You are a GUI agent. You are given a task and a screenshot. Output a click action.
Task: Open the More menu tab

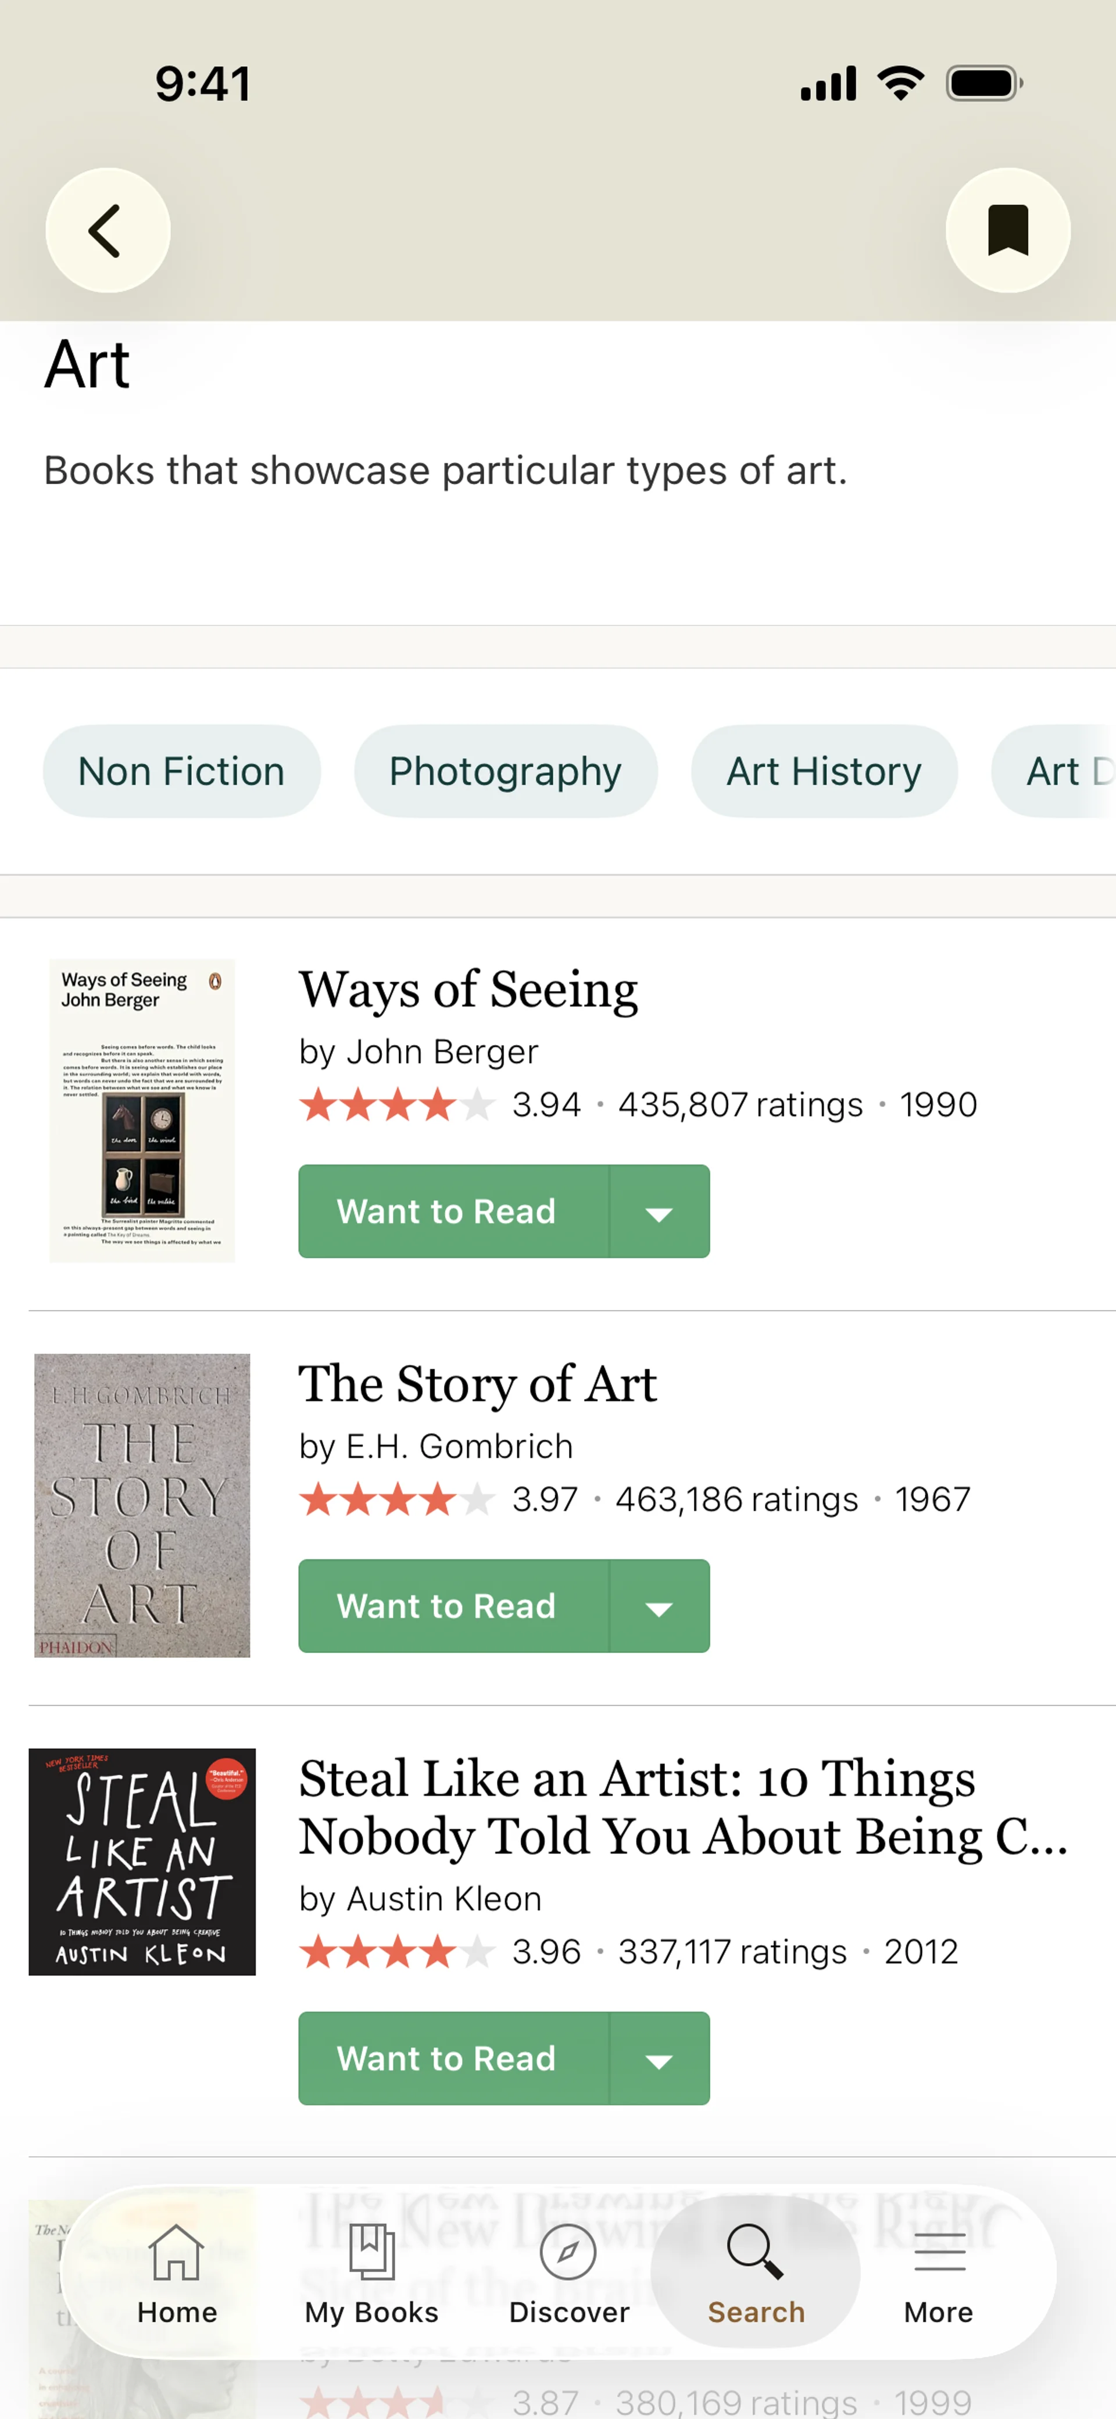(x=939, y=2273)
